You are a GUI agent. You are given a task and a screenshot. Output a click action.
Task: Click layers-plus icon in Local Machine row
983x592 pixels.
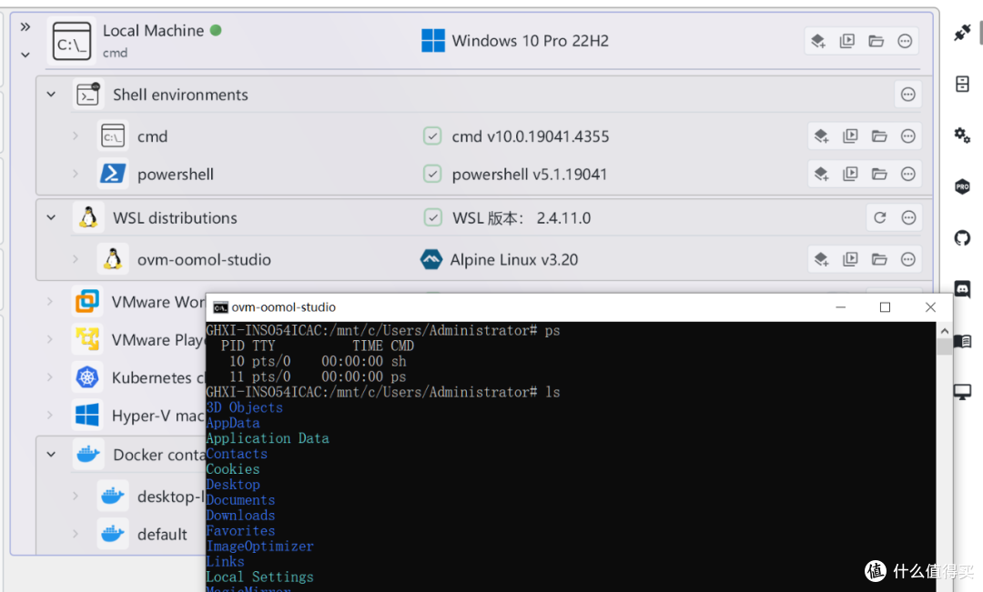(818, 41)
